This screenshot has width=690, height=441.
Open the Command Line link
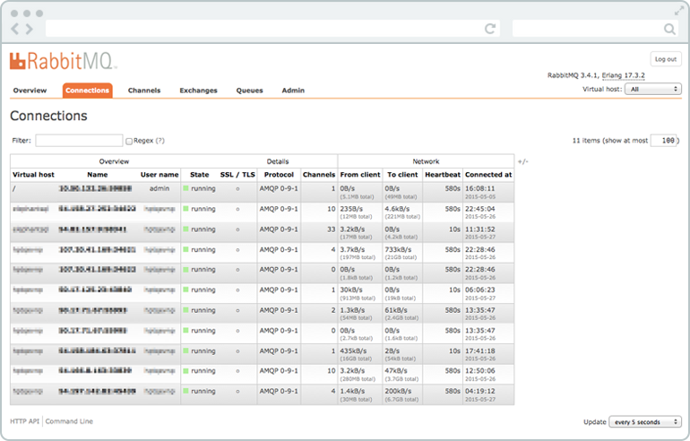pos(69,421)
